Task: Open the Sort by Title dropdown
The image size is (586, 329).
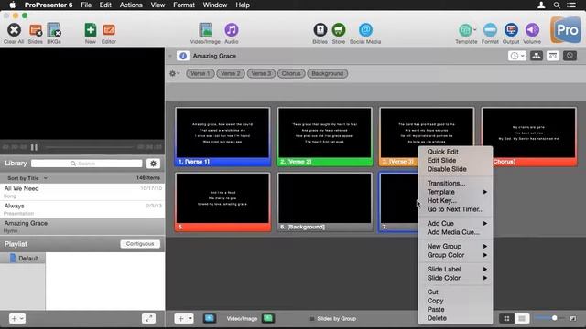Action: point(27,178)
